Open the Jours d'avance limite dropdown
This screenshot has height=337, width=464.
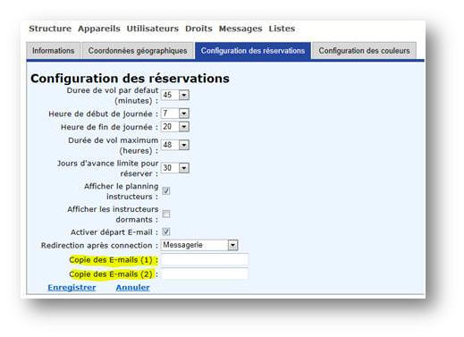(175, 168)
